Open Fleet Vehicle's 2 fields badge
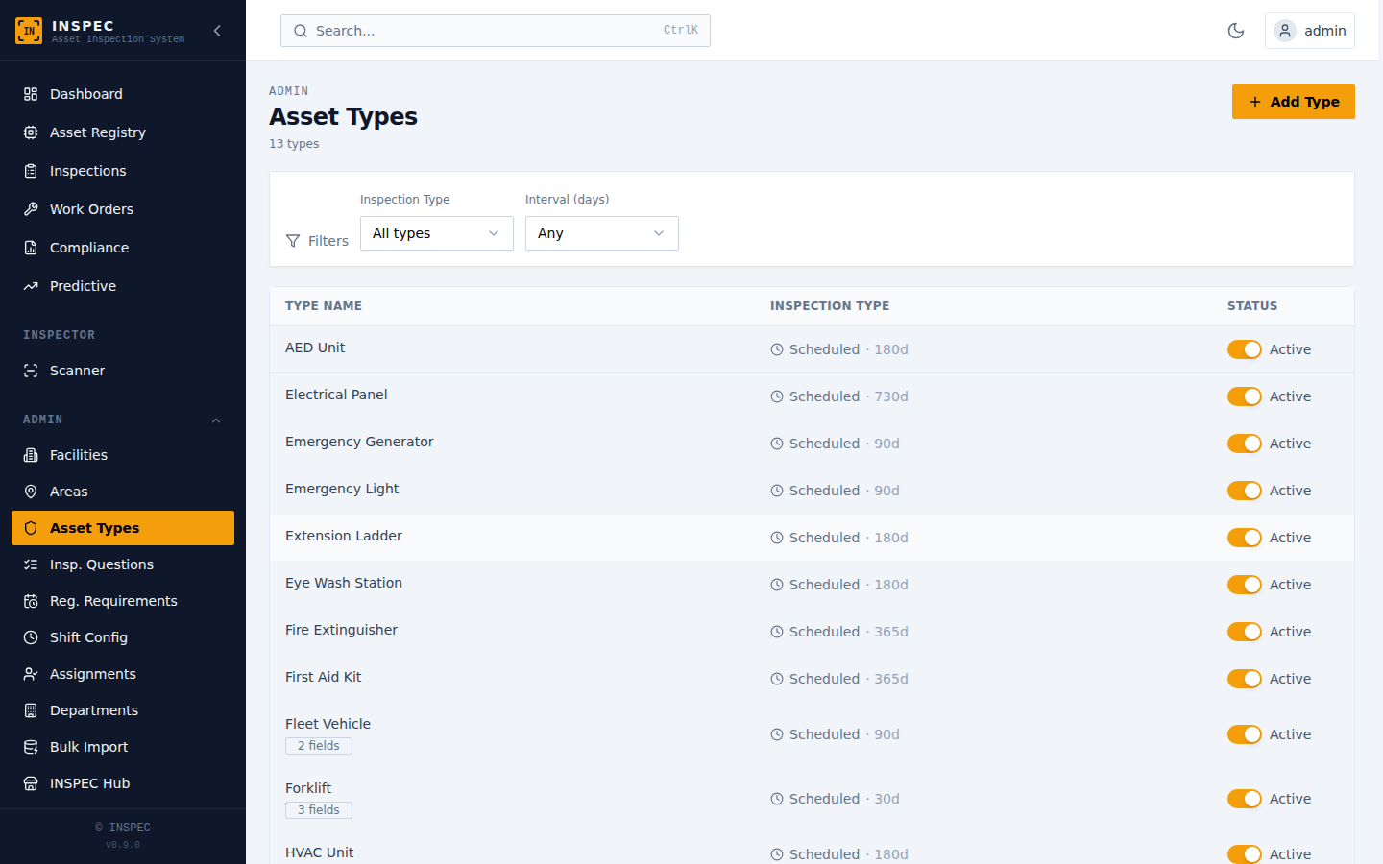Screen dimensions: 1383x864 tap(319, 746)
